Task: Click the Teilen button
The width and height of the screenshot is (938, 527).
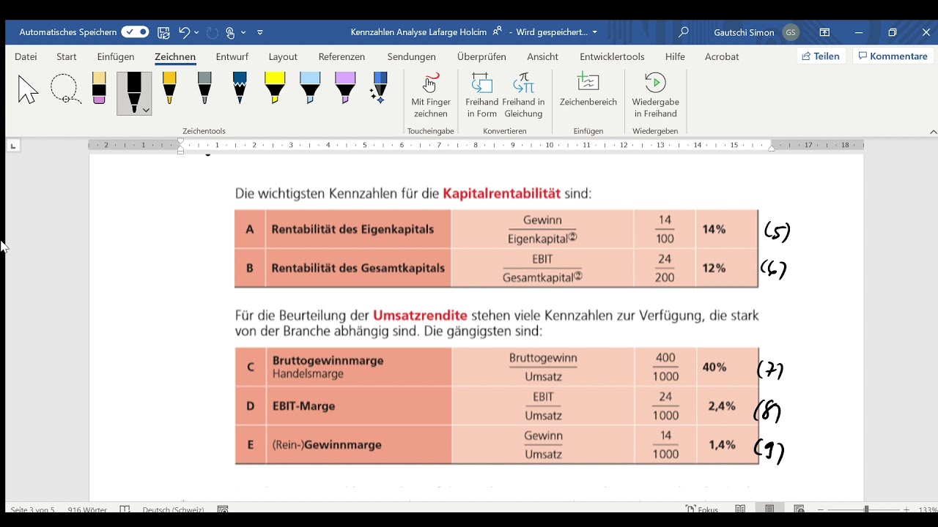Action: pyautogui.click(x=821, y=56)
